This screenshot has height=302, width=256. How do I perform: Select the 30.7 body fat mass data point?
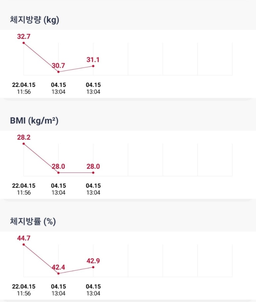point(58,72)
